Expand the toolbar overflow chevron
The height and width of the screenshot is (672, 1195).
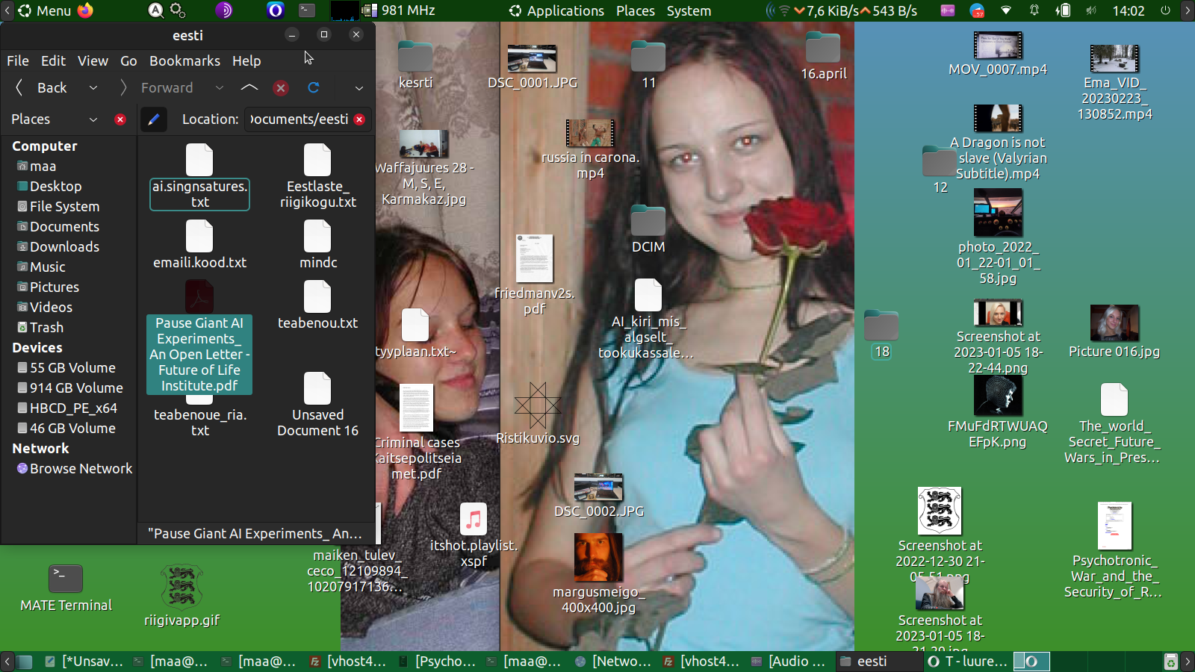[359, 88]
